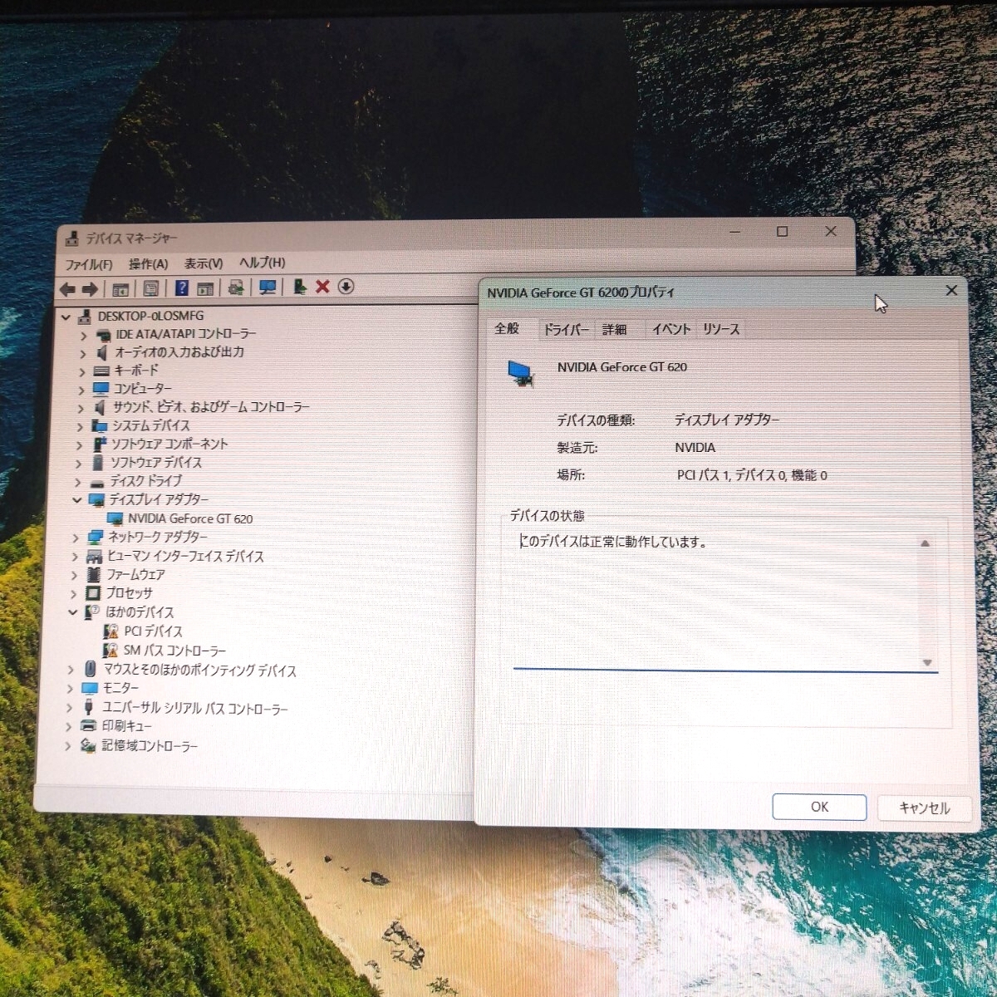Click the Help toolbar icon
Image resolution: width=997 pixels, height=997 pixels.
181,288
